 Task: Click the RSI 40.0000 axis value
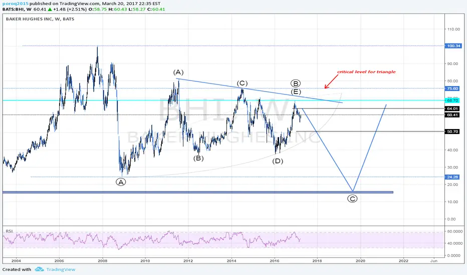tap(454, 243)
